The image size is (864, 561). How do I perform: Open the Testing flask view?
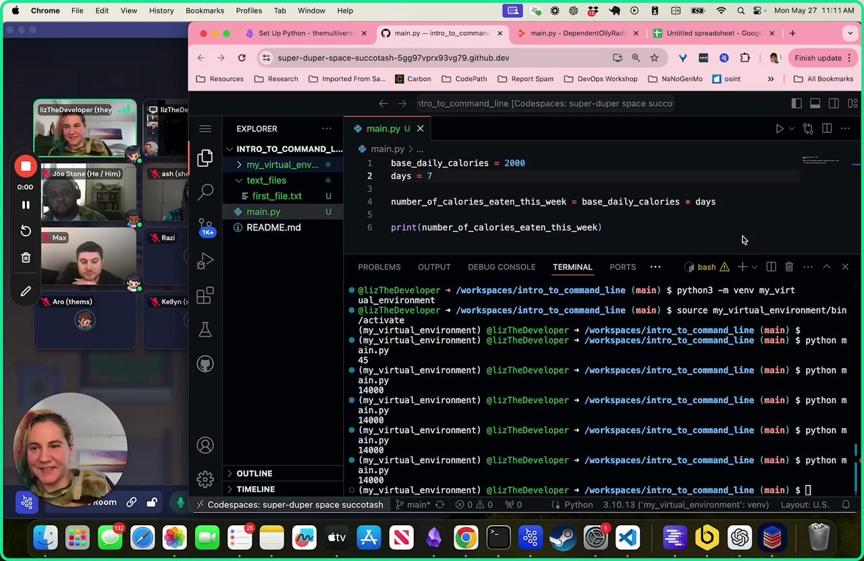click(x=205, y=330)
